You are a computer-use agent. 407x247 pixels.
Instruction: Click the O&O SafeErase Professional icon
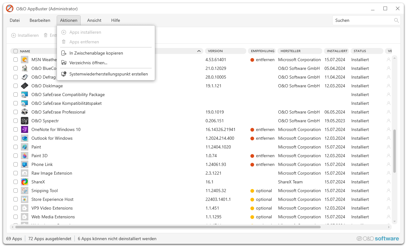click(x=25, y=112)
